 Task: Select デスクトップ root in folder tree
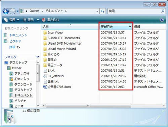[x=18, y=62]
